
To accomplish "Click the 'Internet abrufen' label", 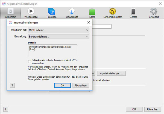I will pos(101,80).
